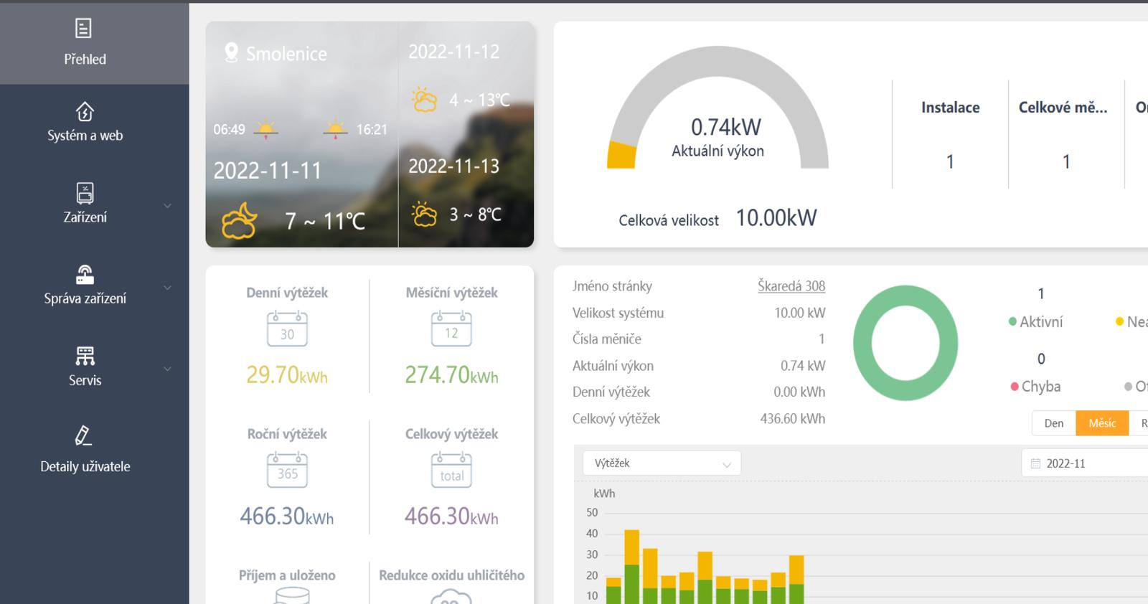Select the Měsíc chart tab

tap(1101, 423)
